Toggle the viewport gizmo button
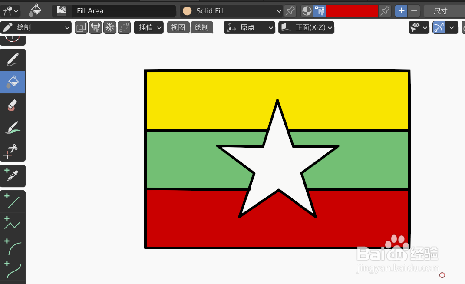This screenshot has height=284, width=465. tap(439, 28)
